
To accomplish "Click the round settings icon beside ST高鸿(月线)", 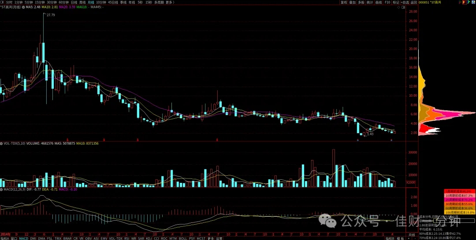I will (x=23, y=7).
